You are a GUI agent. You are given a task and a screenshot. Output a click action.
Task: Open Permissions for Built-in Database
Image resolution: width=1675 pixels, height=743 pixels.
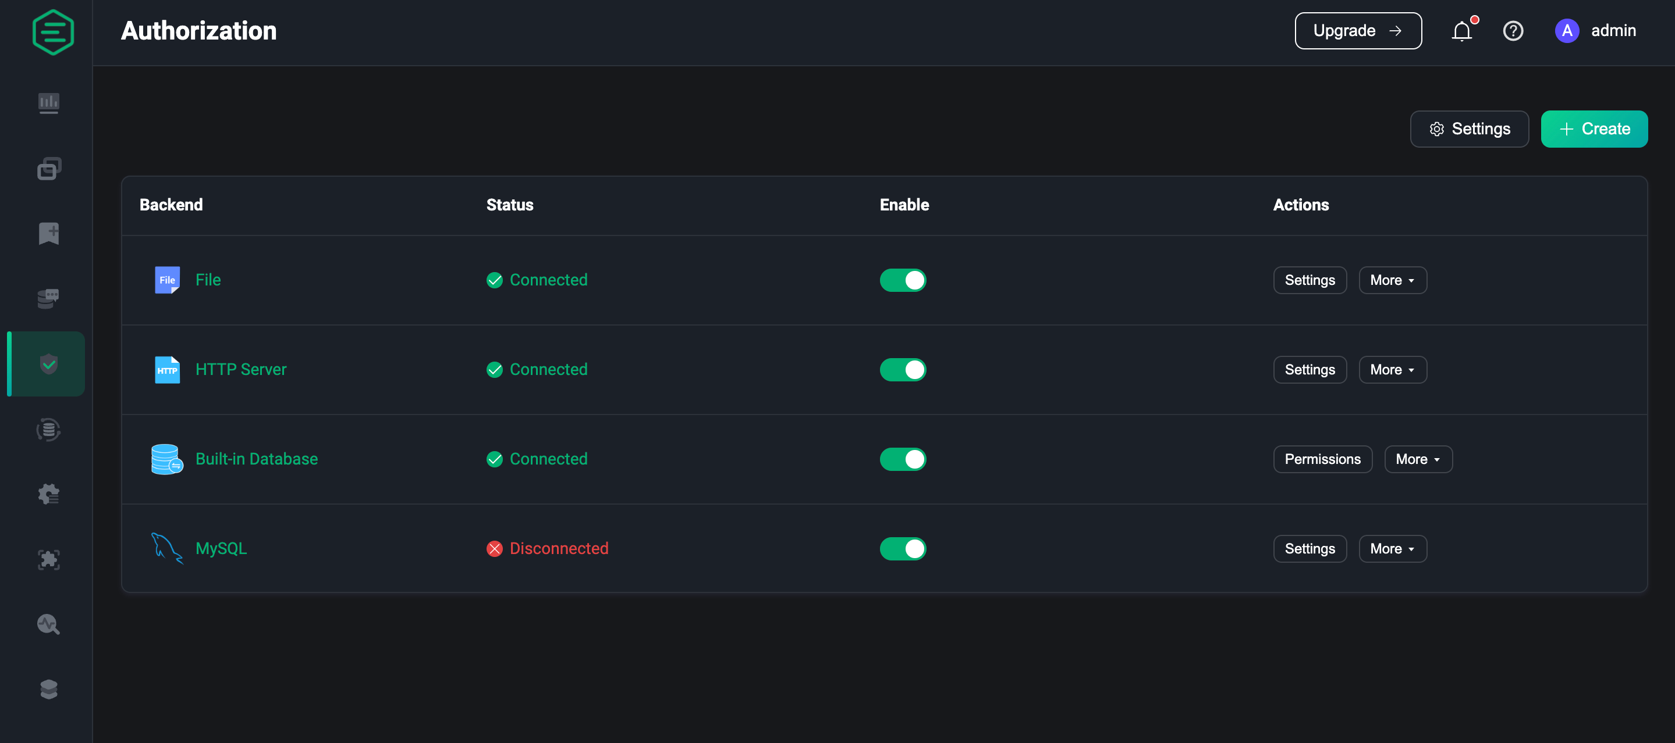[x=1322, y=459]
